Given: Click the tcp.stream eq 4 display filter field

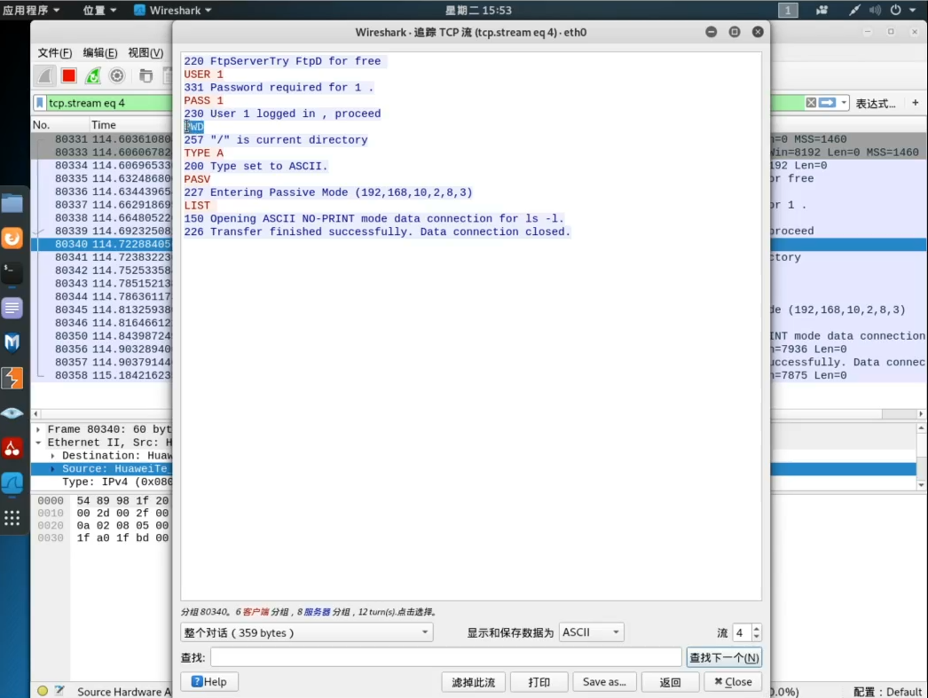Looking at the screenshot, I should click(109, 103).
